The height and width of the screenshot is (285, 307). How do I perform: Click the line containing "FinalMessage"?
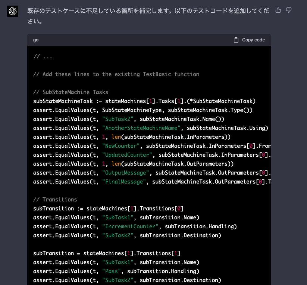coord(152,182)
